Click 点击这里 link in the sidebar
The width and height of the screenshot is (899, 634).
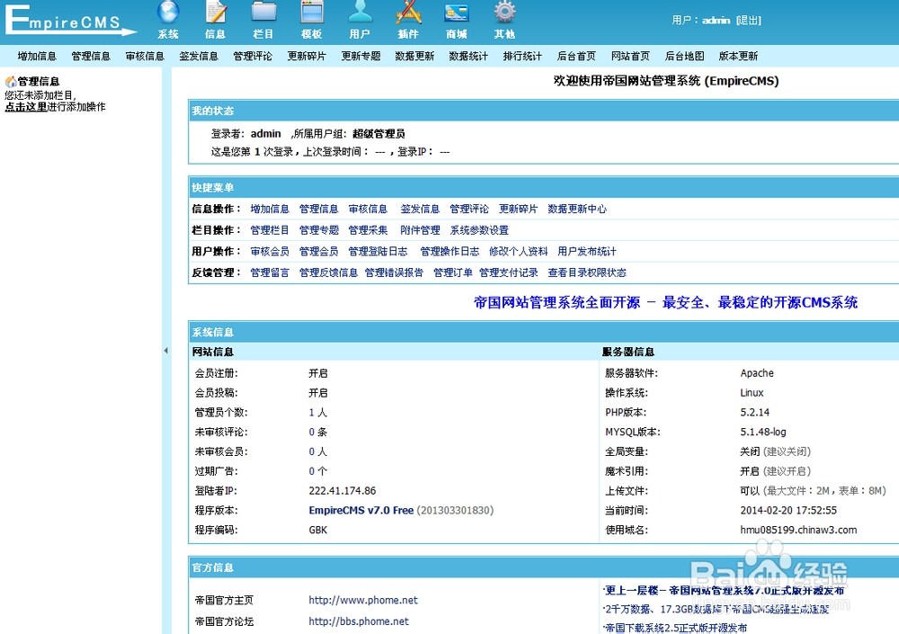click(x=26, y=107)
